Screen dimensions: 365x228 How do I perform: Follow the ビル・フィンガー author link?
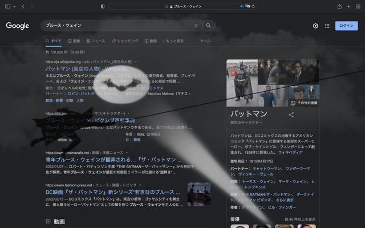(x=282, y=207)
